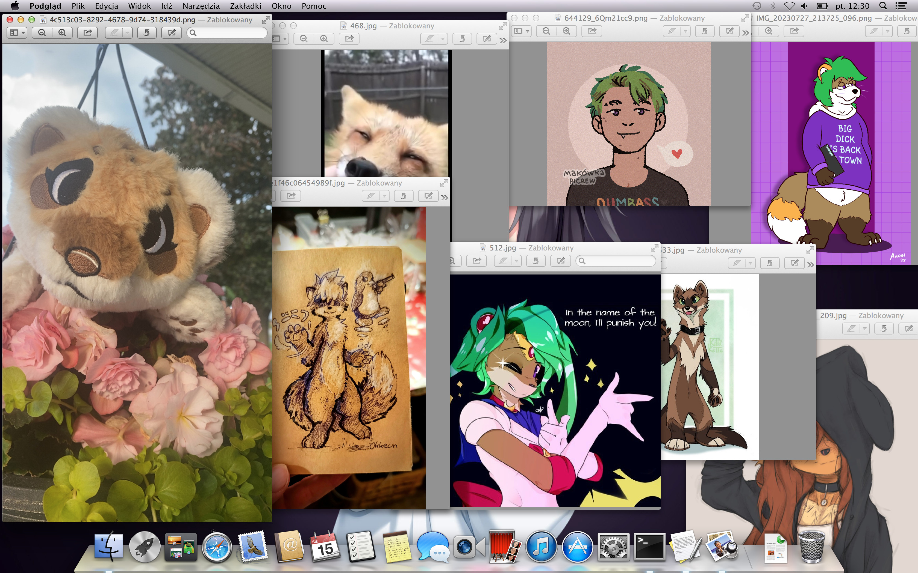
Task: Open the highlight pen dropdown arrow in plush window
Action: 128,32
